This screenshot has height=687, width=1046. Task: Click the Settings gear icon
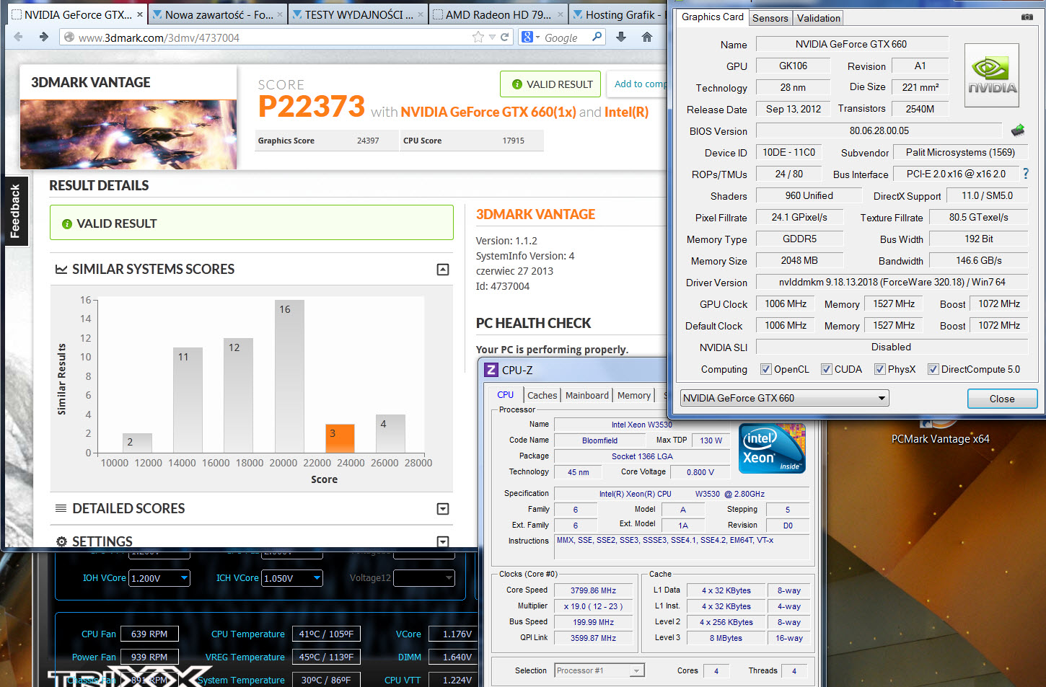[61, 541]
